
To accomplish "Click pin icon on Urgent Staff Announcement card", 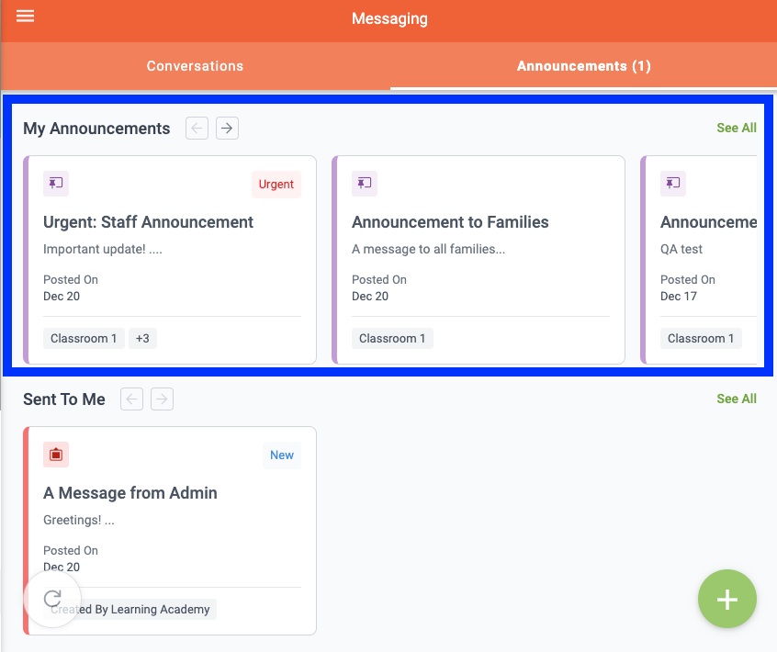I will point(56,183).
